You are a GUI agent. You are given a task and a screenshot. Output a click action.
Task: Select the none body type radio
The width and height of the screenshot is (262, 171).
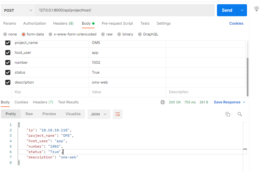[5, 34]
